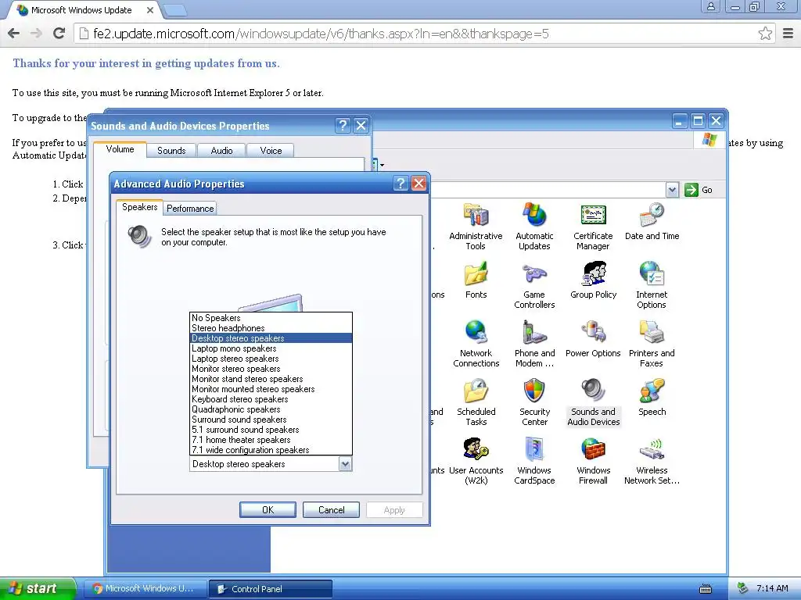Open a new Chrome tab
801x600 pixels.
176,10
